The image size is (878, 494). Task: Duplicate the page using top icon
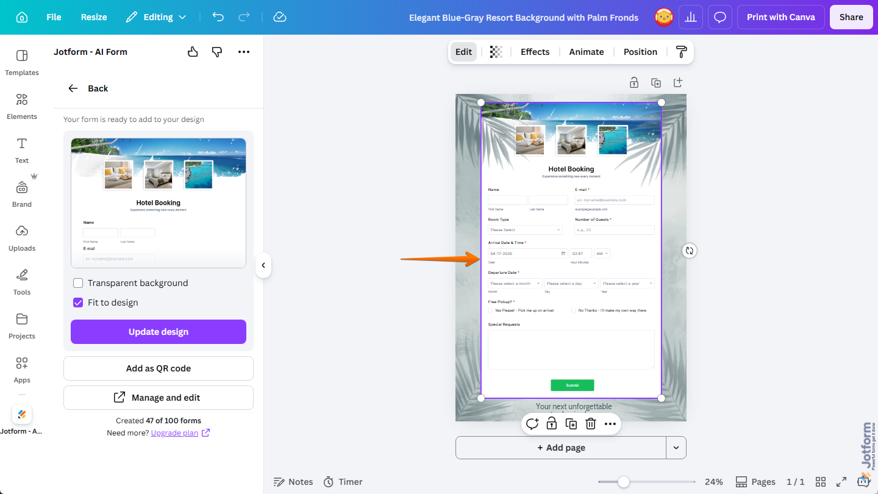click(656, 82)
